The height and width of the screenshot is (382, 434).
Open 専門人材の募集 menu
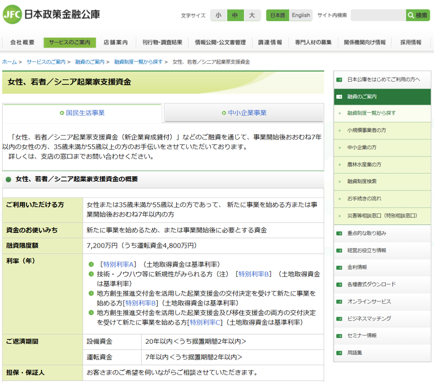314,42
